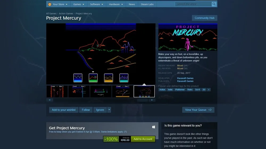Select the Sci-fi tag

197,90
